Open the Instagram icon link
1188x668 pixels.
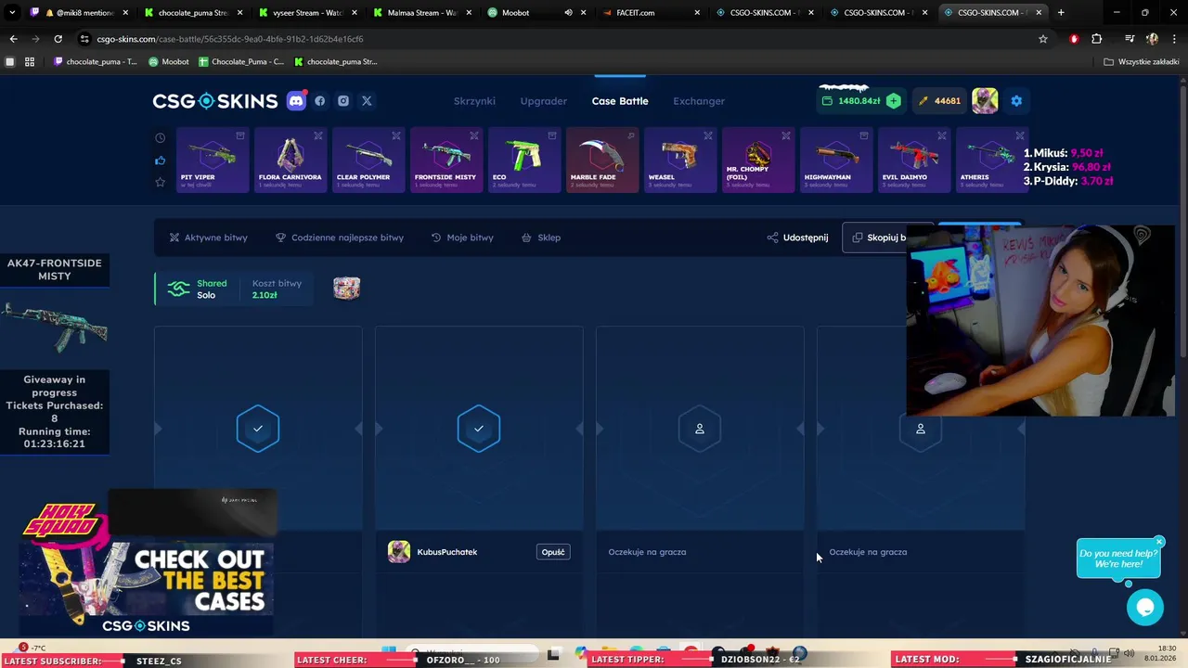[x=343, y=101]
